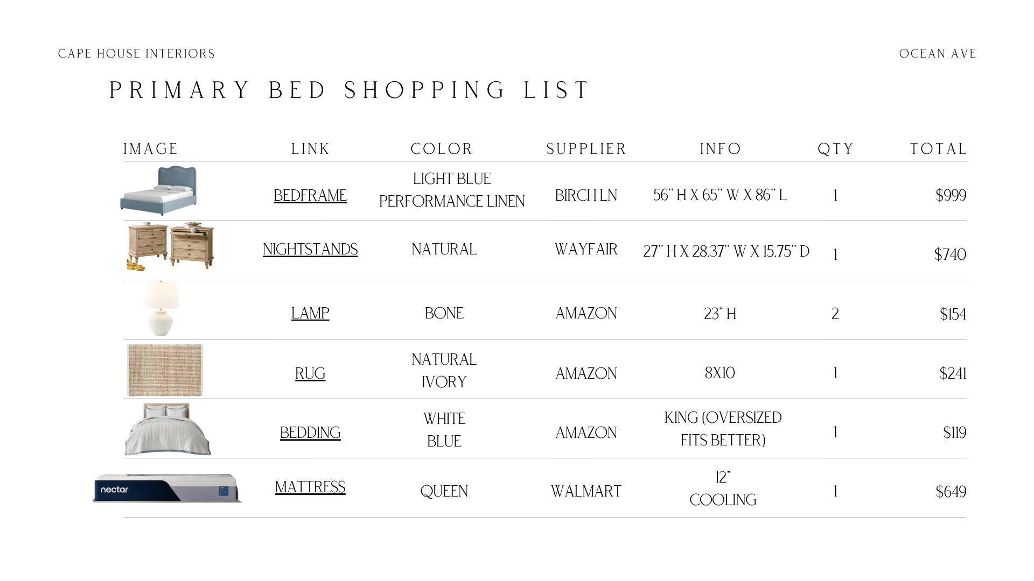
Task: Click the Birch Ln supplier cell
Action: click(586, 195)
